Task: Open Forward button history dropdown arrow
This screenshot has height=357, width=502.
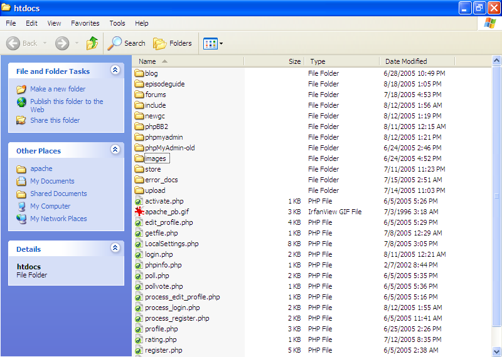Action: (77, 43)
